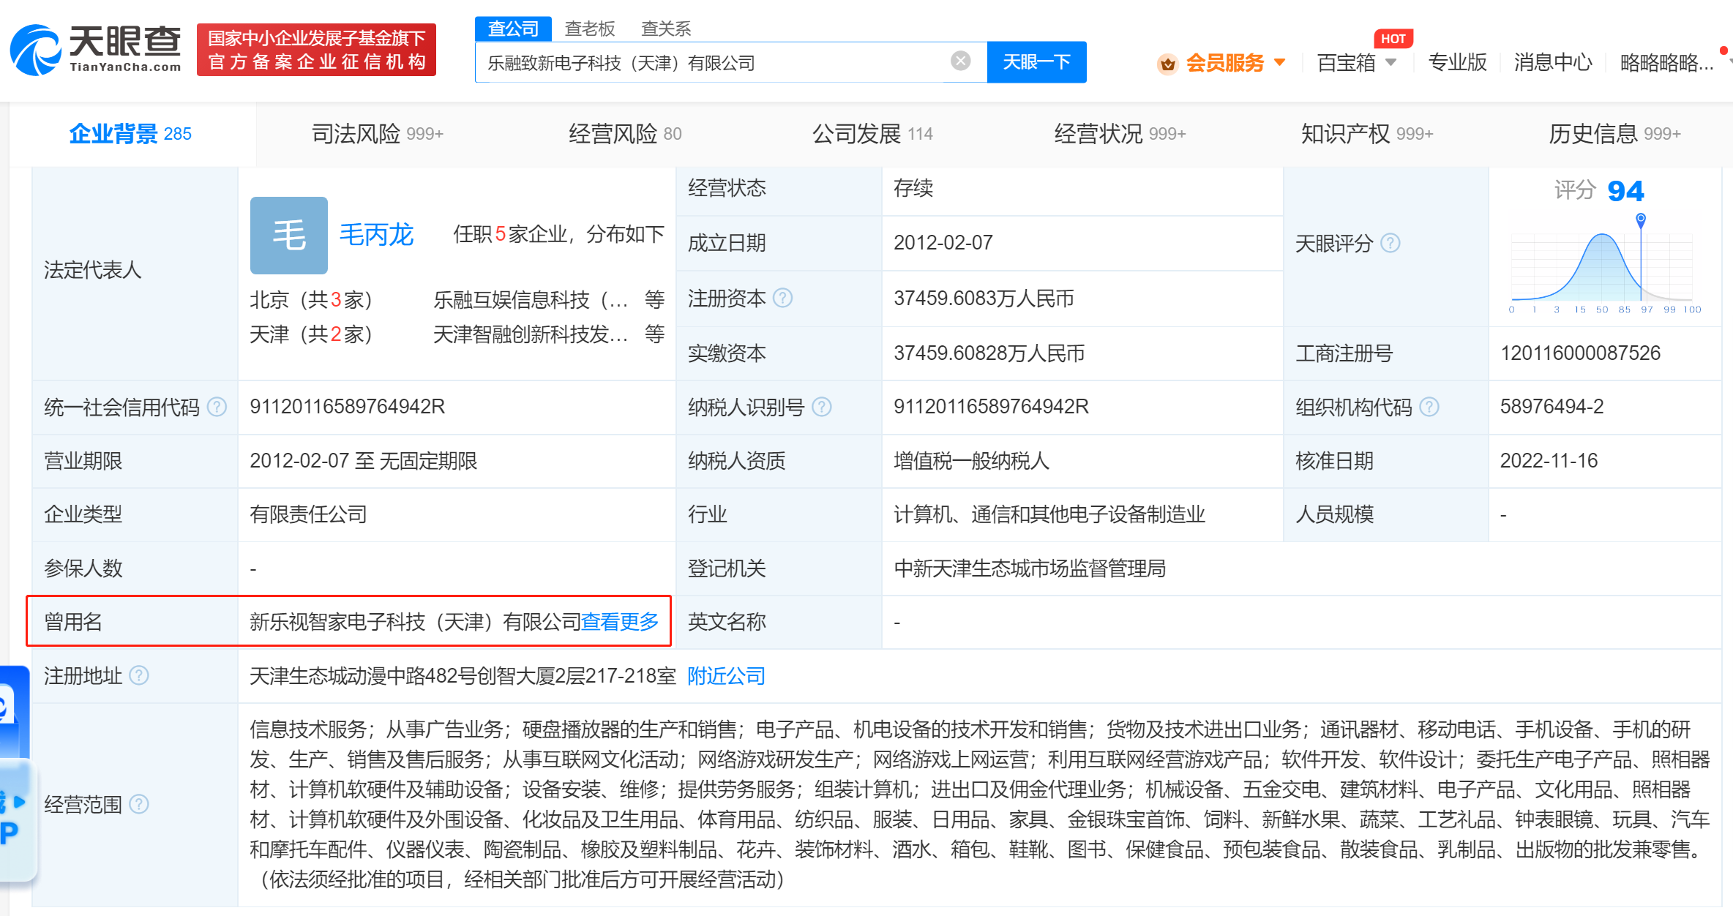Screen dimensions: 1733x916
Task: Expand the 会员服务 dropdown
Action: coord(1280,62)
